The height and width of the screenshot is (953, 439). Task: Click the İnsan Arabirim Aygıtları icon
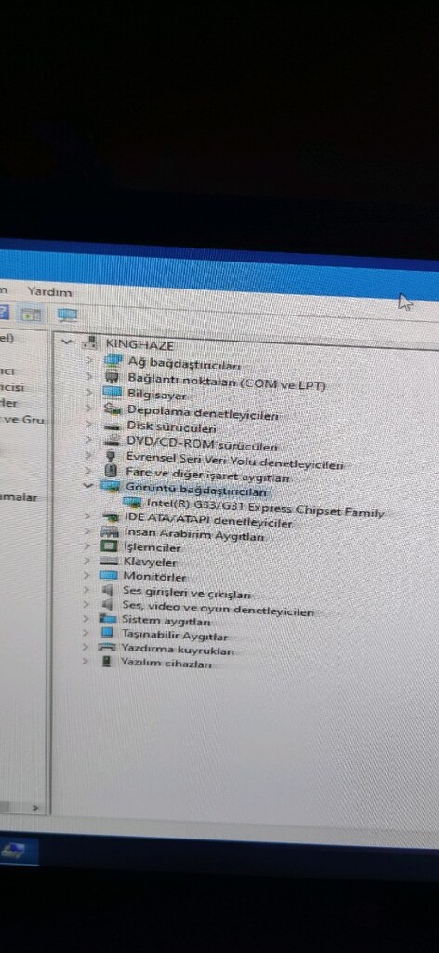pos(110,531)
